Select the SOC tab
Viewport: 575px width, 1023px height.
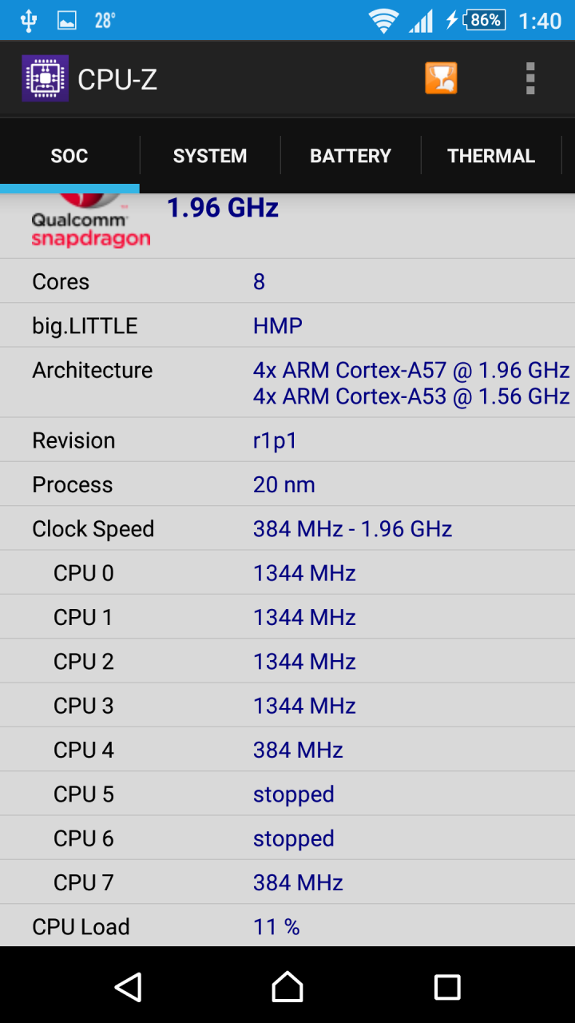coord(69,156)
